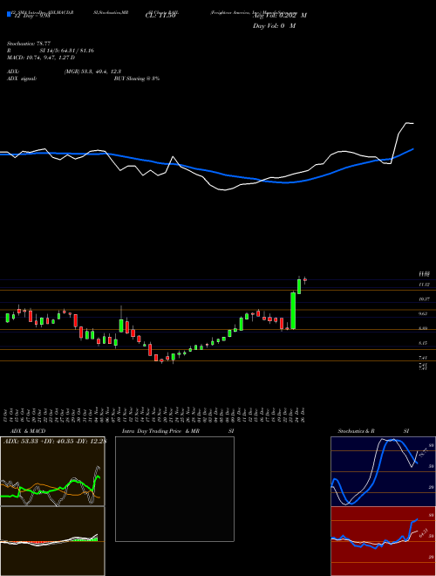Select the '(MGR) 53.3, 40.4, 12.3' ADX values
The height and width of the screenshot is (576, 436).
point(92,72)
